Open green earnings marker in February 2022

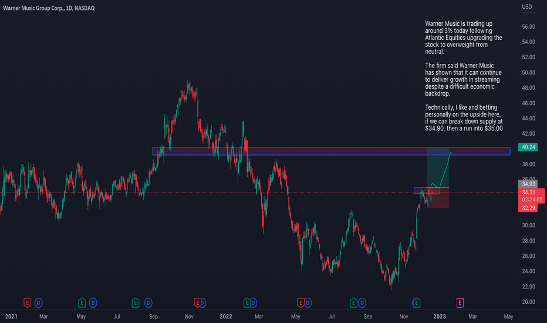coord(247,302)
